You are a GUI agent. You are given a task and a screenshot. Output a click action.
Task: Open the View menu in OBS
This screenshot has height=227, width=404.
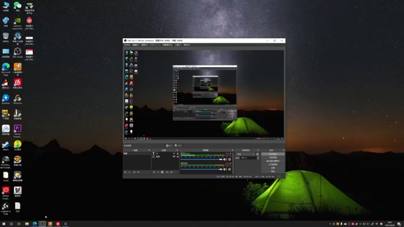(x=144, y=45)
